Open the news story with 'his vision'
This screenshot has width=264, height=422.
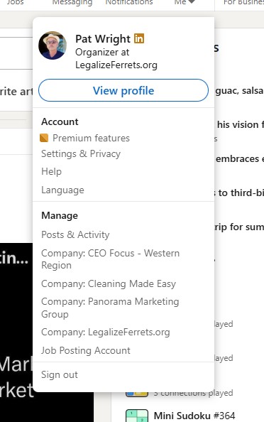tap(241, 124)
